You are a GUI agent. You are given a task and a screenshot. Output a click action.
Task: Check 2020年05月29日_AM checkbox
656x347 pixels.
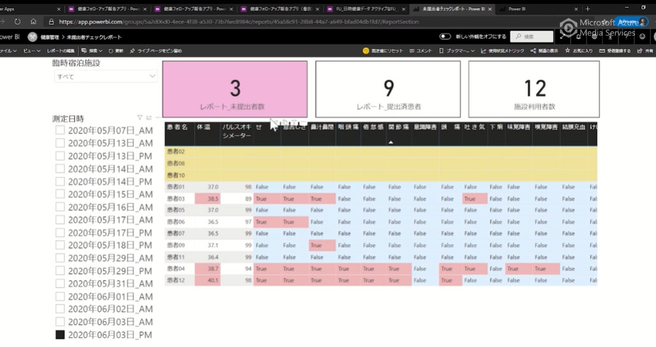[x=60, y=258]
